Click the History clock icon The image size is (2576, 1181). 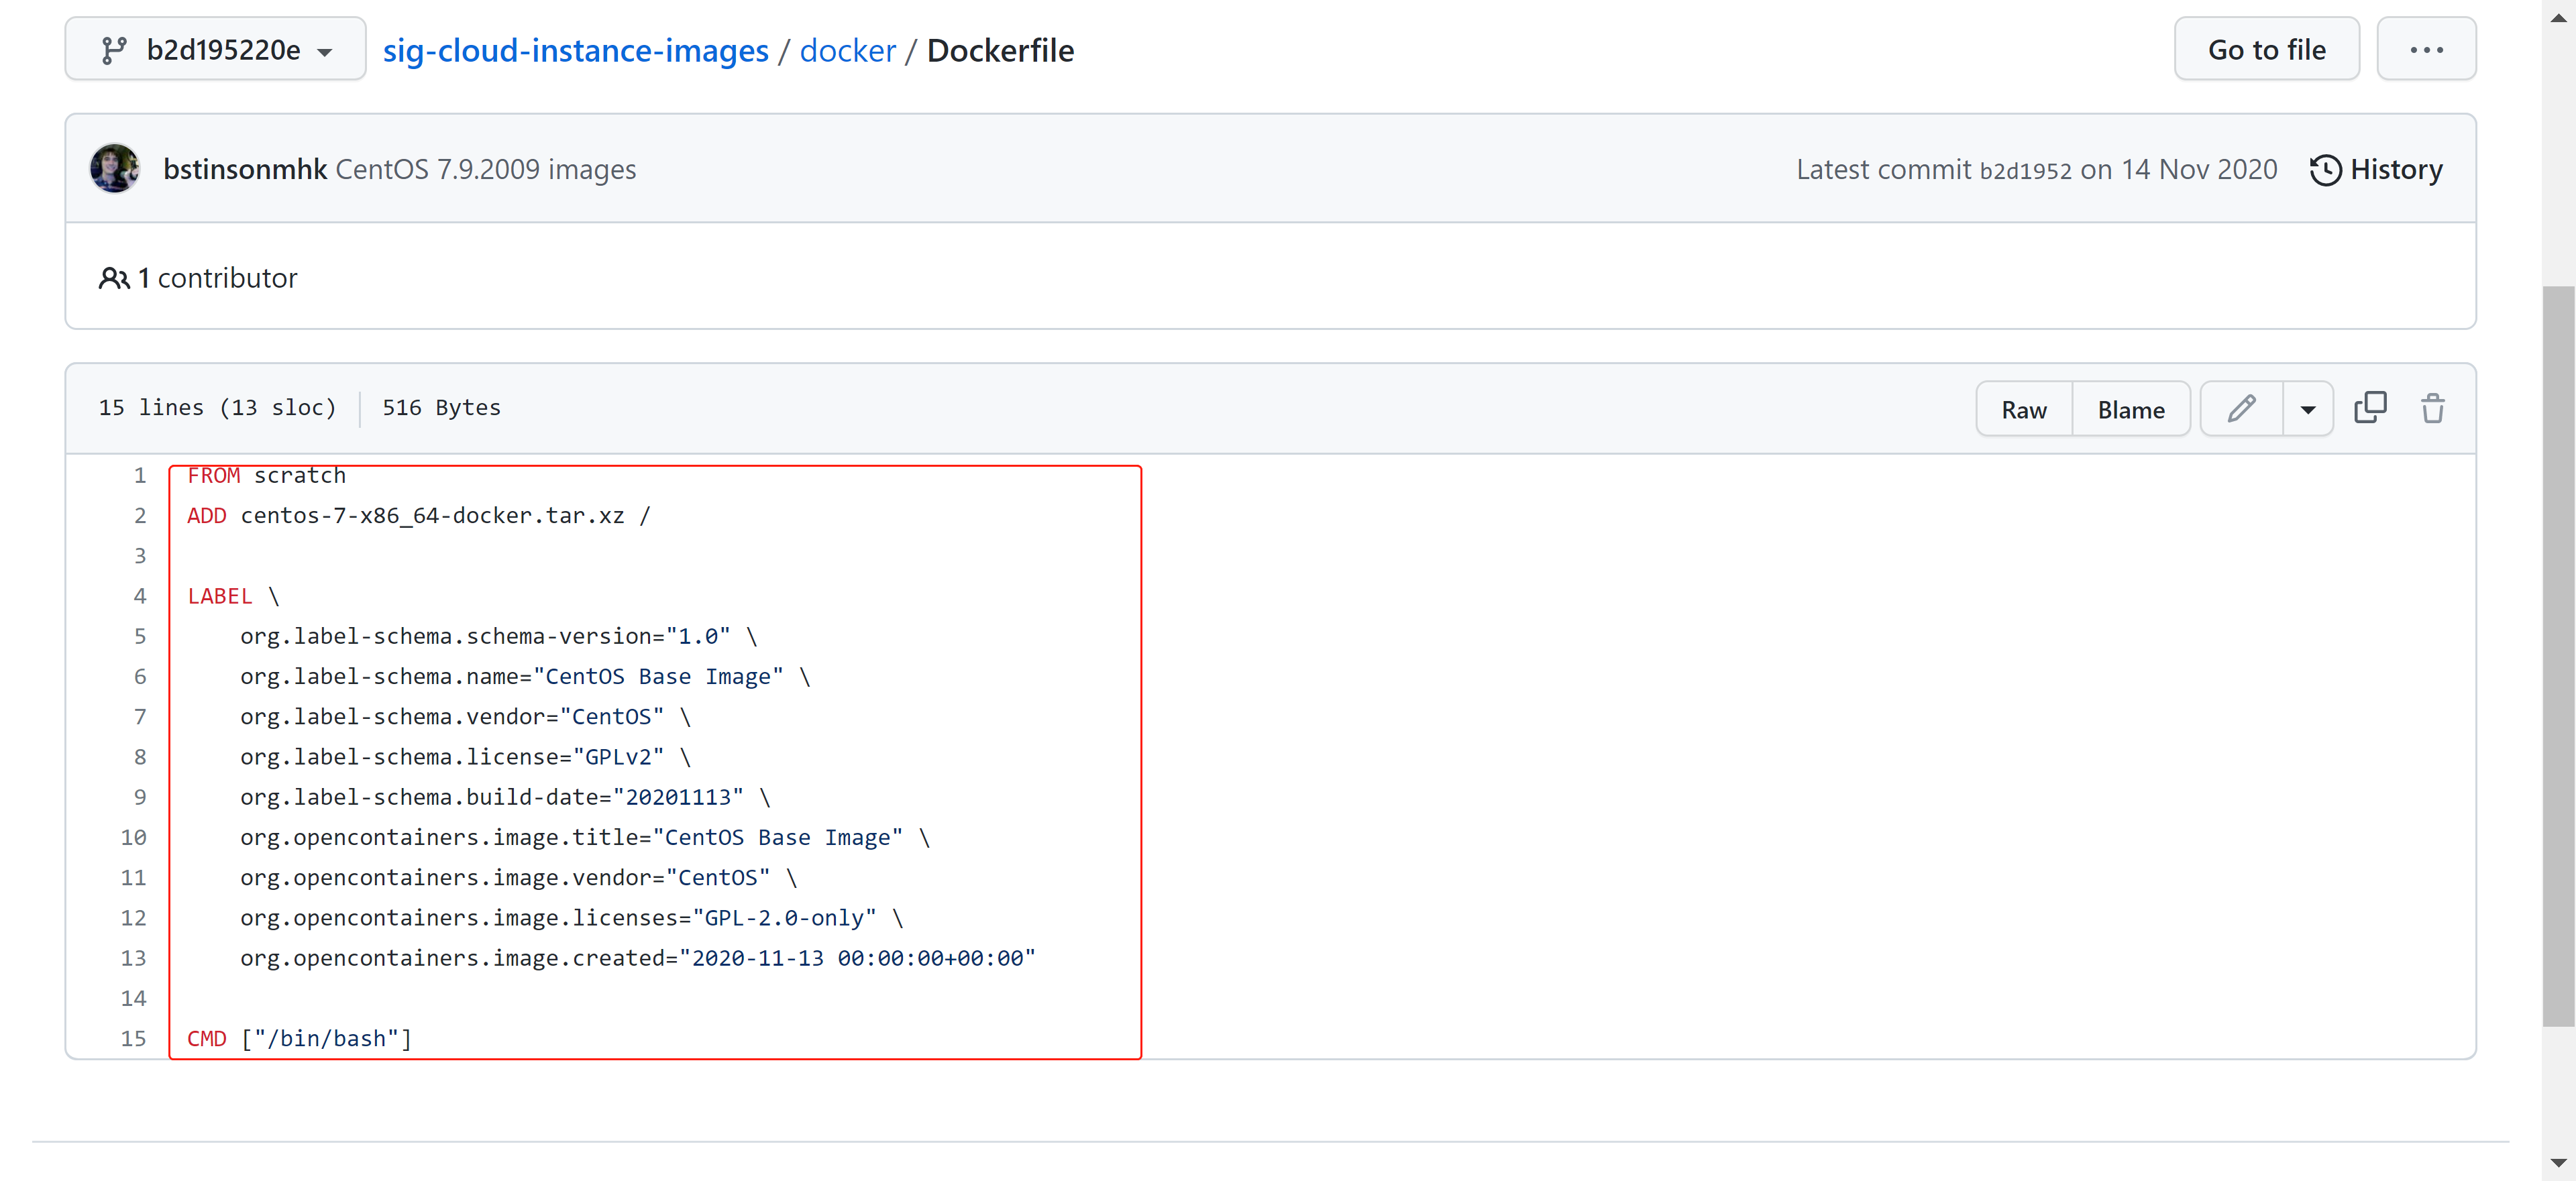[x=2325, y=170]
